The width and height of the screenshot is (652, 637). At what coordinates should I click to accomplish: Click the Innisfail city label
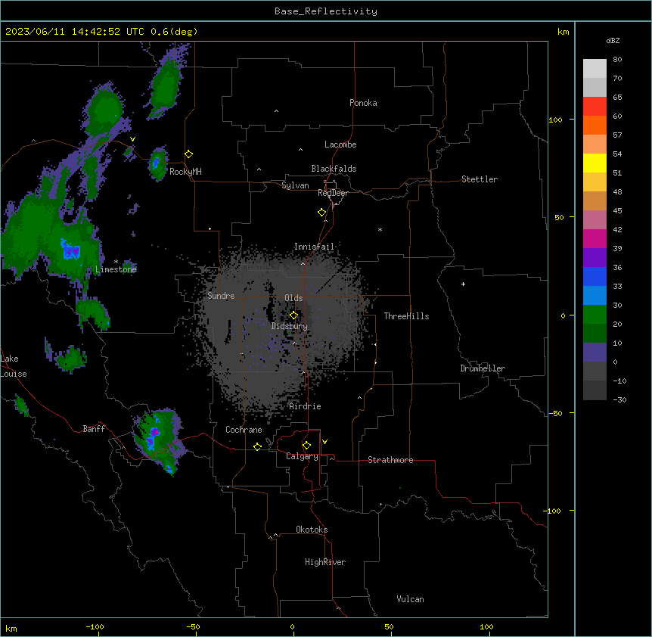coord(314,247)
